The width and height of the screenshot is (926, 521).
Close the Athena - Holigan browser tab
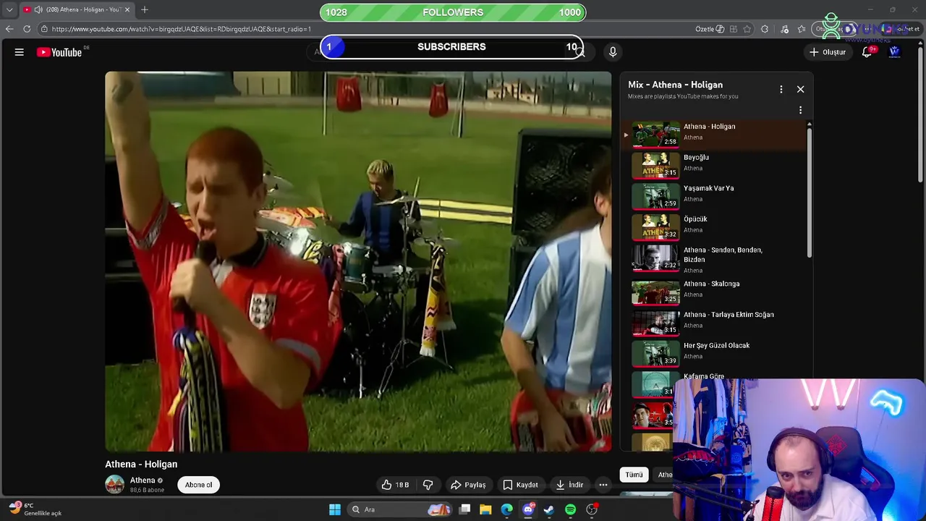(127, 9)
